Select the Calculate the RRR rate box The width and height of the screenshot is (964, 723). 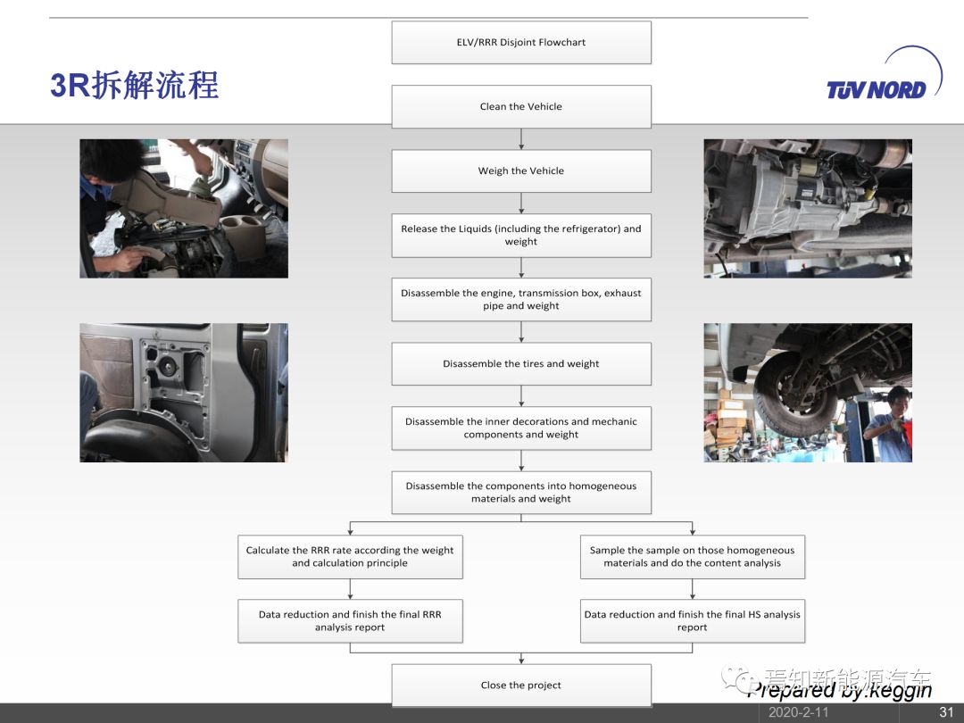[x=350, y=557]
